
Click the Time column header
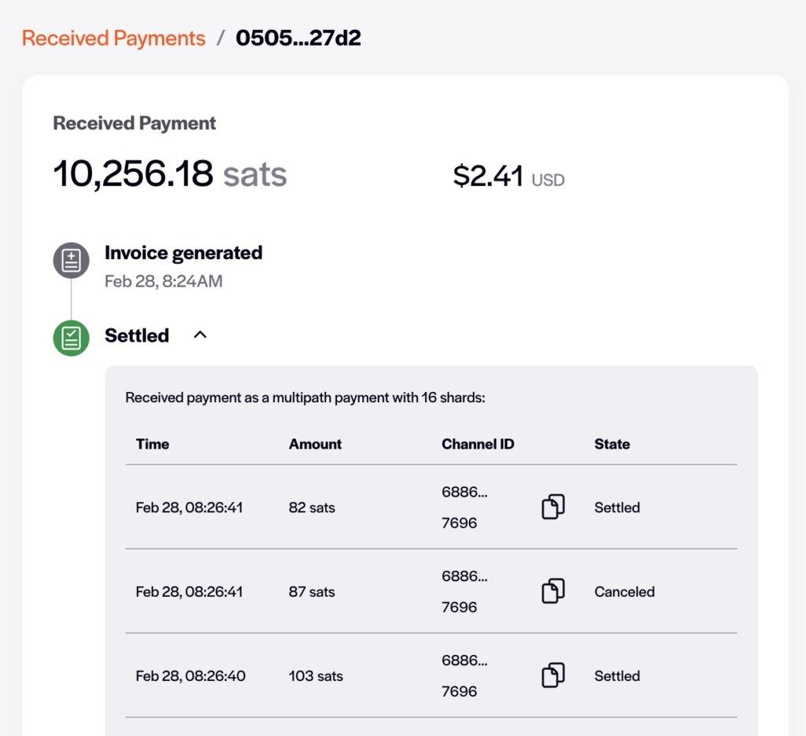point(152,444)
